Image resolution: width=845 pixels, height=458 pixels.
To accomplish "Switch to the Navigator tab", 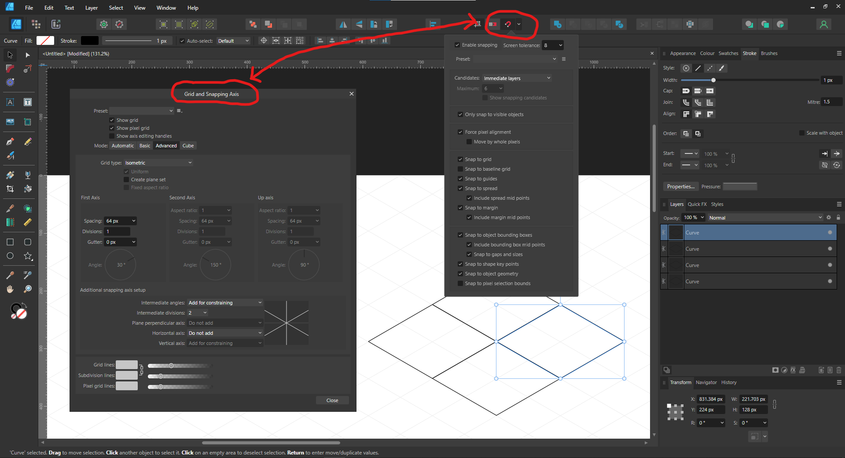I will pyautogui.click(x=706, y=382).
